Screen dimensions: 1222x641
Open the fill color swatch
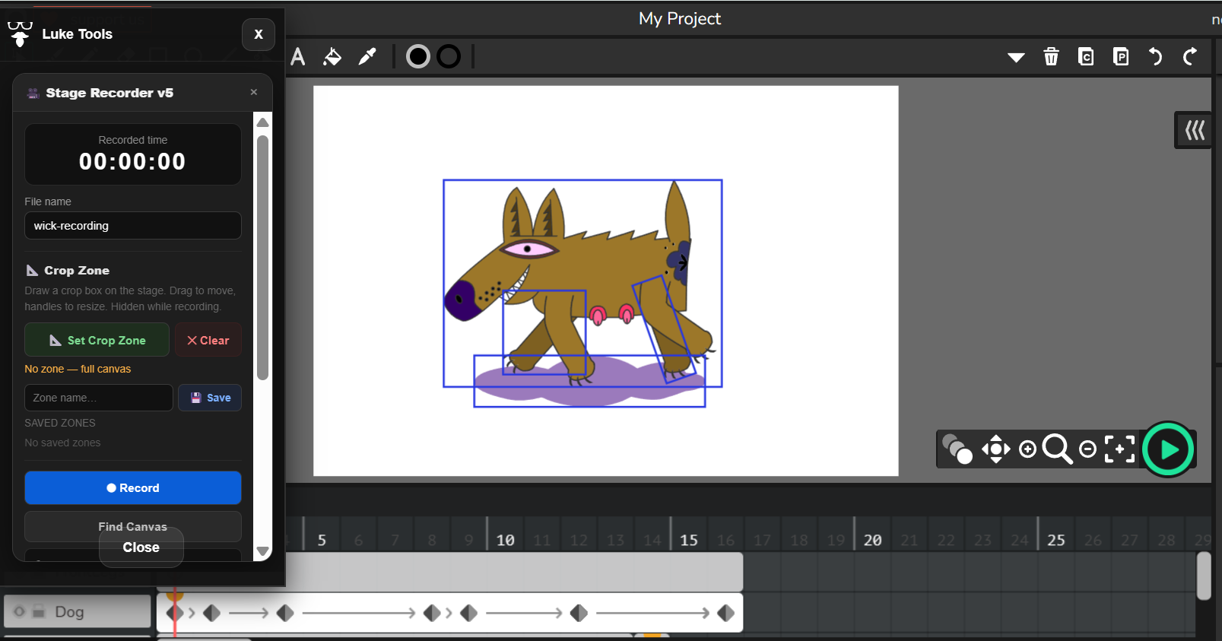418,57
